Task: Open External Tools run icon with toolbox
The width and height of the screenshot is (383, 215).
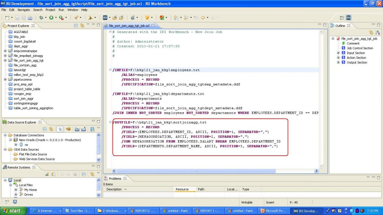Action: tap(61, 18)
